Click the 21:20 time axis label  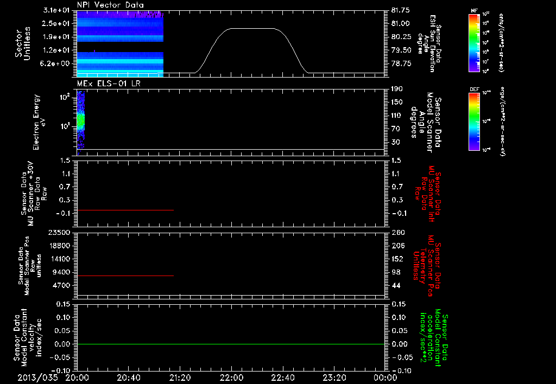[x=180, y=378]
